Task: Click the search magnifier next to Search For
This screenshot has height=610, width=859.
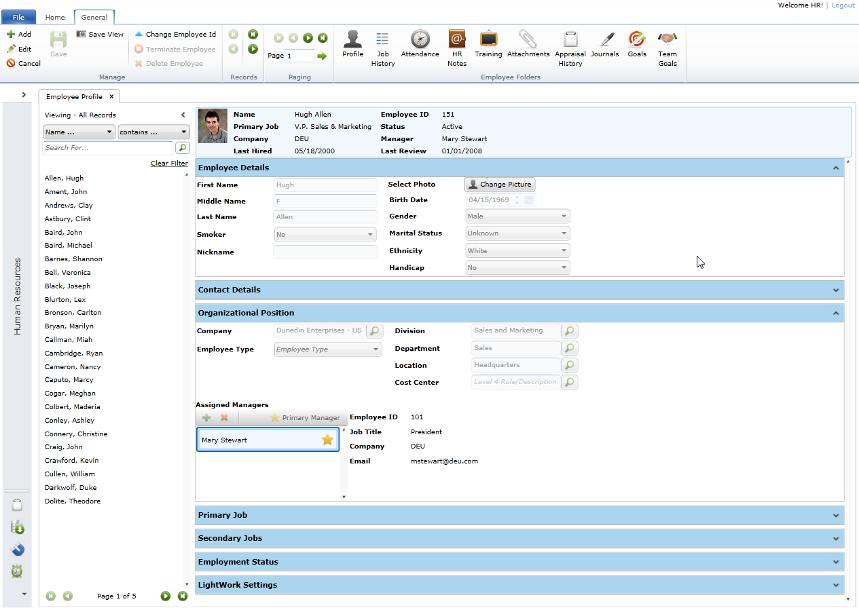Action: (x=182, y=147)
